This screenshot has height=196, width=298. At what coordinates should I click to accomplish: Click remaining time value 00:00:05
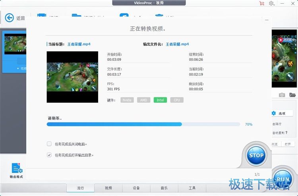click(x=196, y=89)
